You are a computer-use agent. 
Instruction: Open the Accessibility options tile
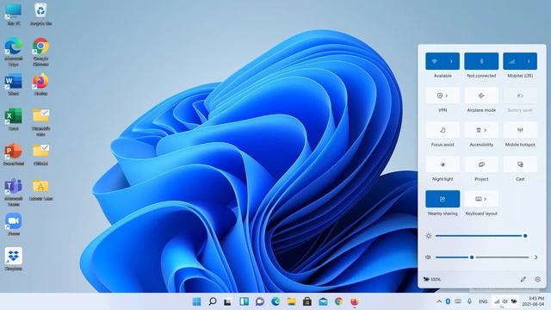pyautogui.click(x=481, y=130)
